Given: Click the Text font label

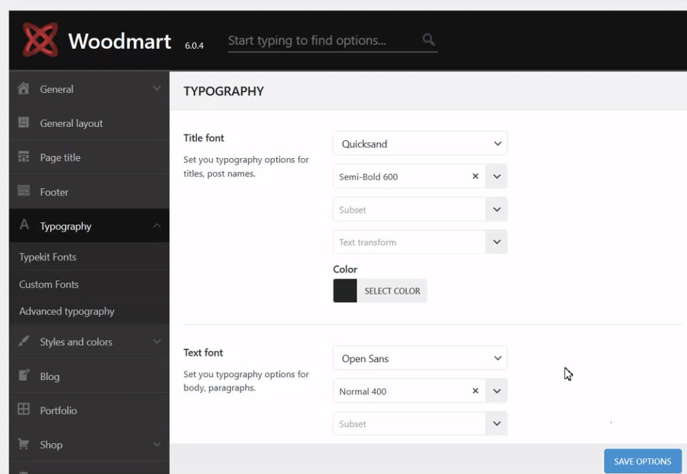Looking at the screenshot, I should click(203, 352).
